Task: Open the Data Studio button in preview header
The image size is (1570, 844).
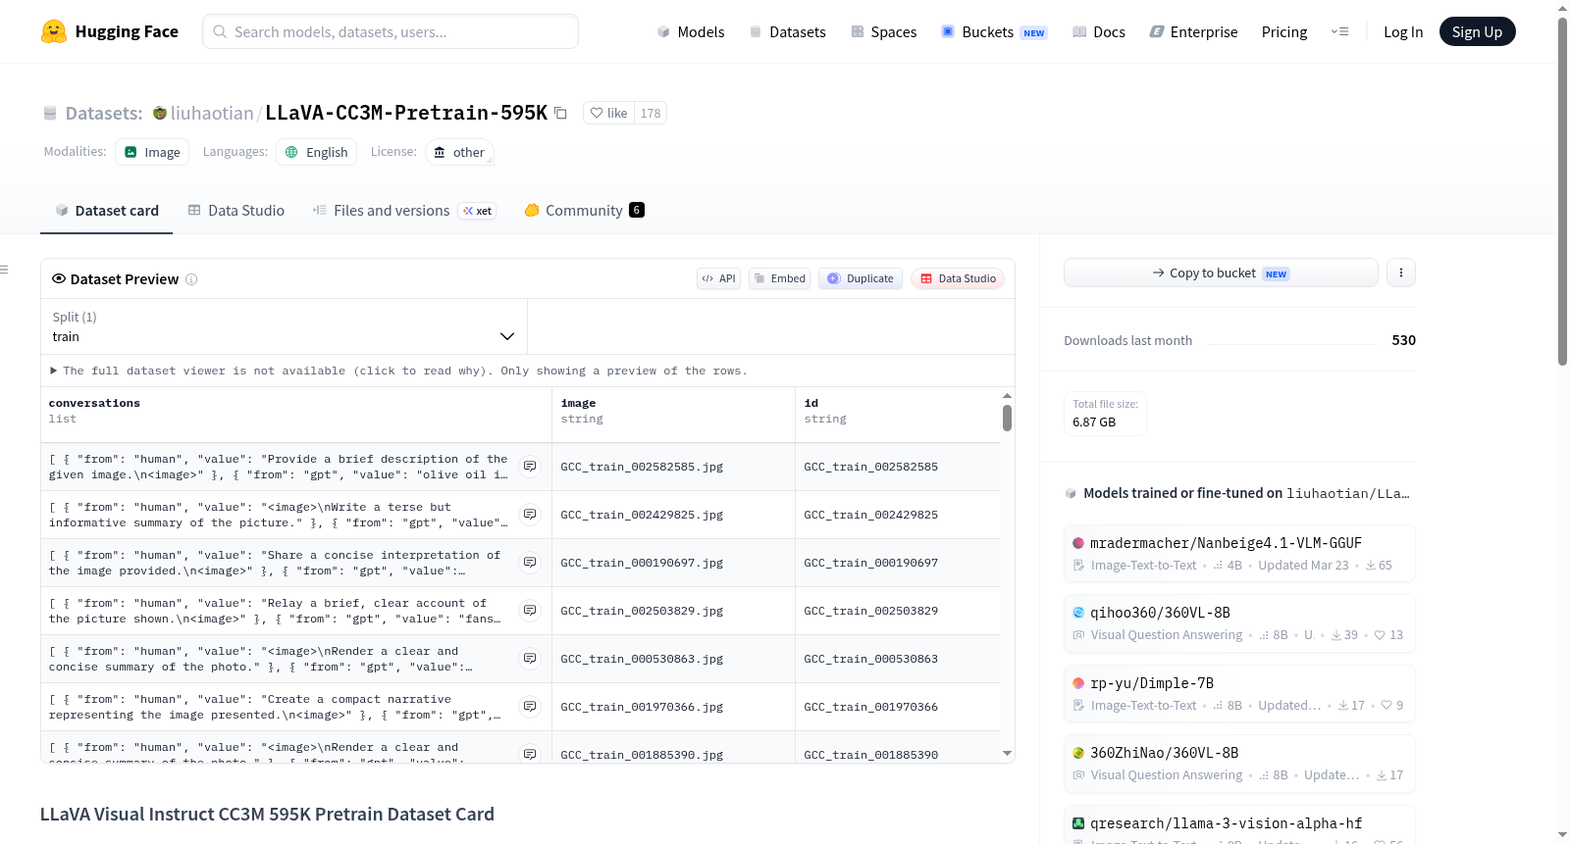Action: point(958,278)
